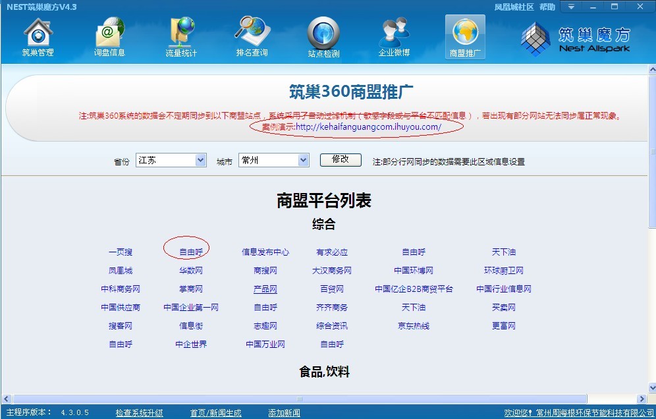Open the 流量统计 globe icon
This screenshot has height=419, width=656.
180,38
